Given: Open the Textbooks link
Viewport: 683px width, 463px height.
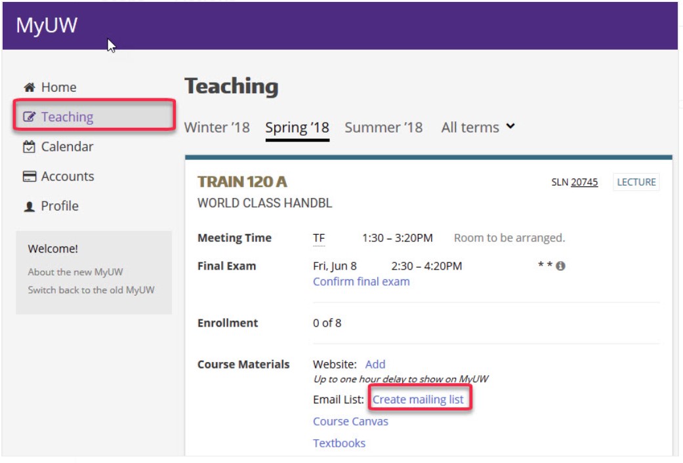Looking at the screenshot, I should coord(339,443).
